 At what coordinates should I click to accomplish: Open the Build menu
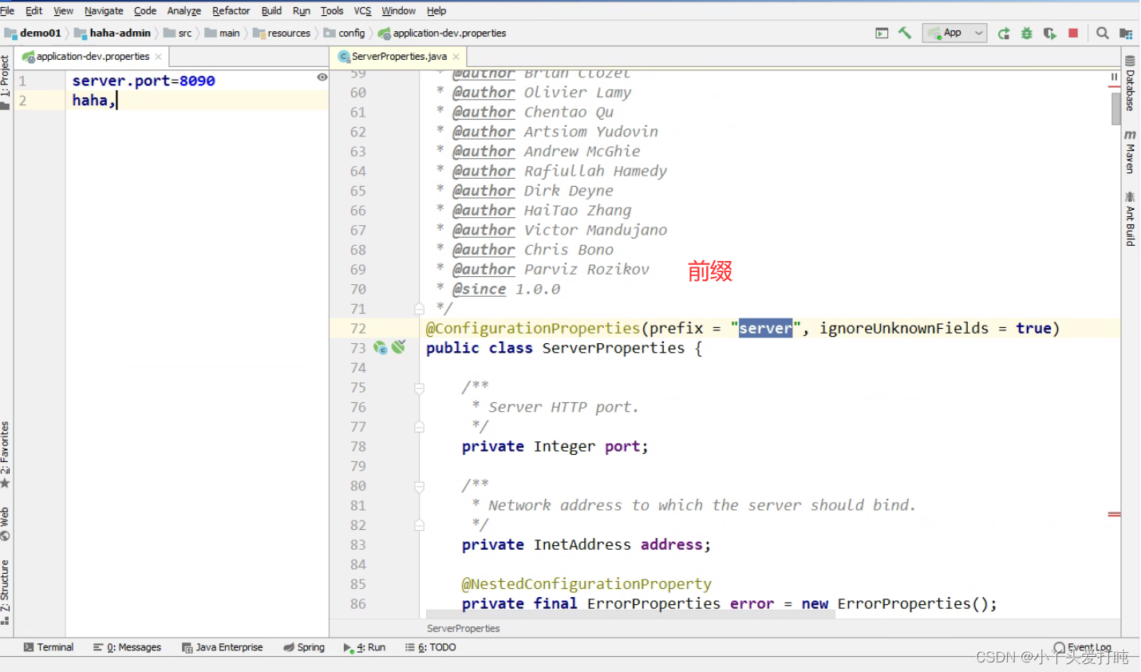271,10
